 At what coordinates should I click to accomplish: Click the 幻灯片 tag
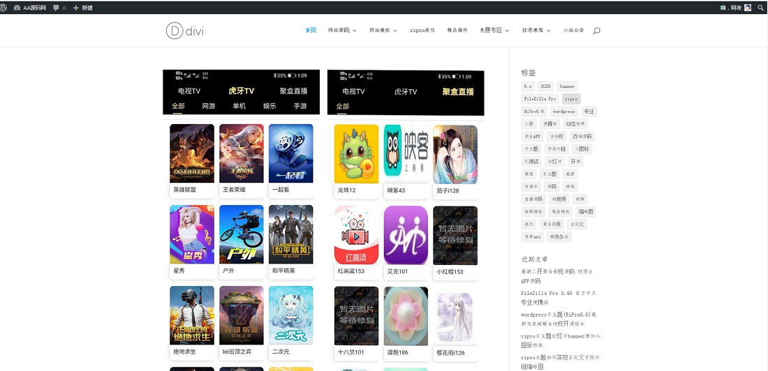556,162
